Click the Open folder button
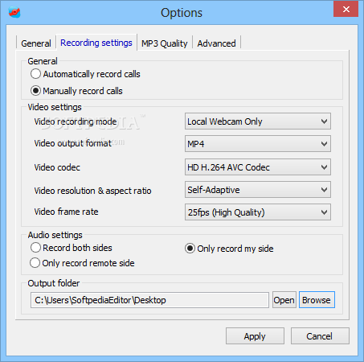The image size is (364, 362). pos(284,300)
